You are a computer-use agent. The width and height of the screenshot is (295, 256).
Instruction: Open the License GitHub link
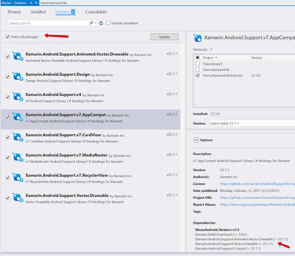(257, 184)
